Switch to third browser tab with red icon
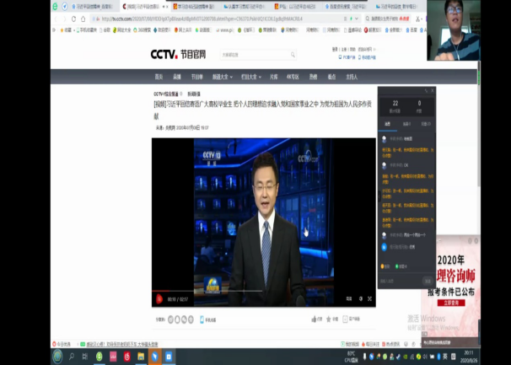511x365 pixels. [x=194, y=6]
